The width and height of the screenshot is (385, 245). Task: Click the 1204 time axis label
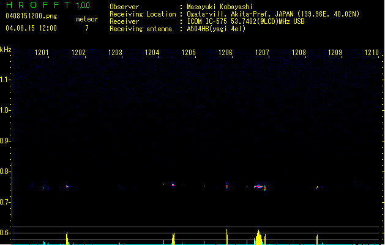152,53
